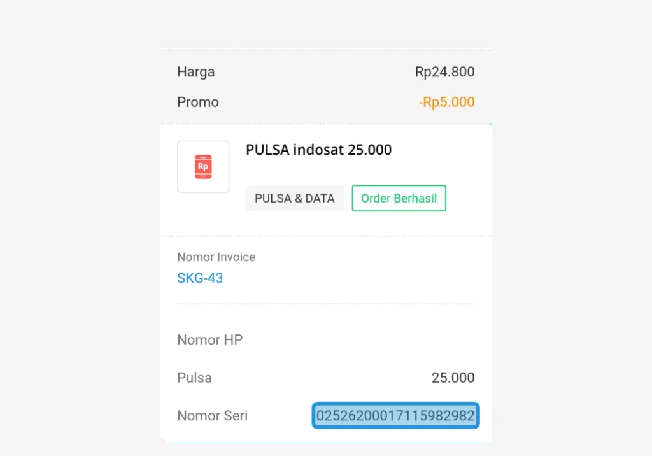
Task: Click the Rp24.800 price value
Action: 444,72
